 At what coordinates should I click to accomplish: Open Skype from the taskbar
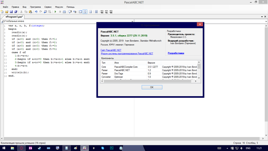pos(103,148)
